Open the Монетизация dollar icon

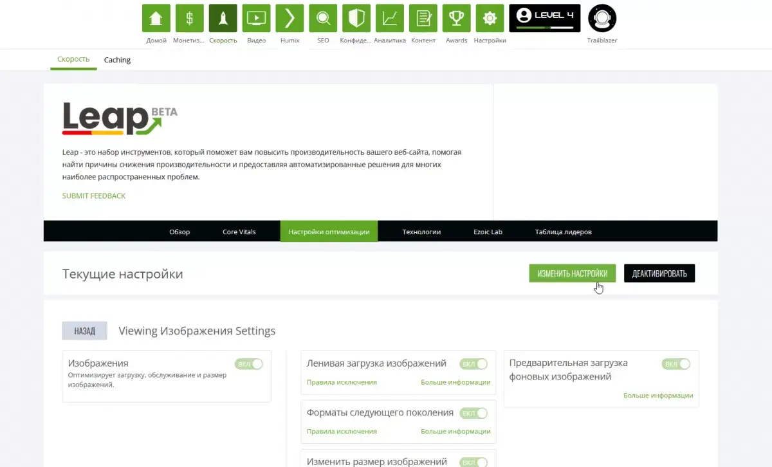point(190,18)
